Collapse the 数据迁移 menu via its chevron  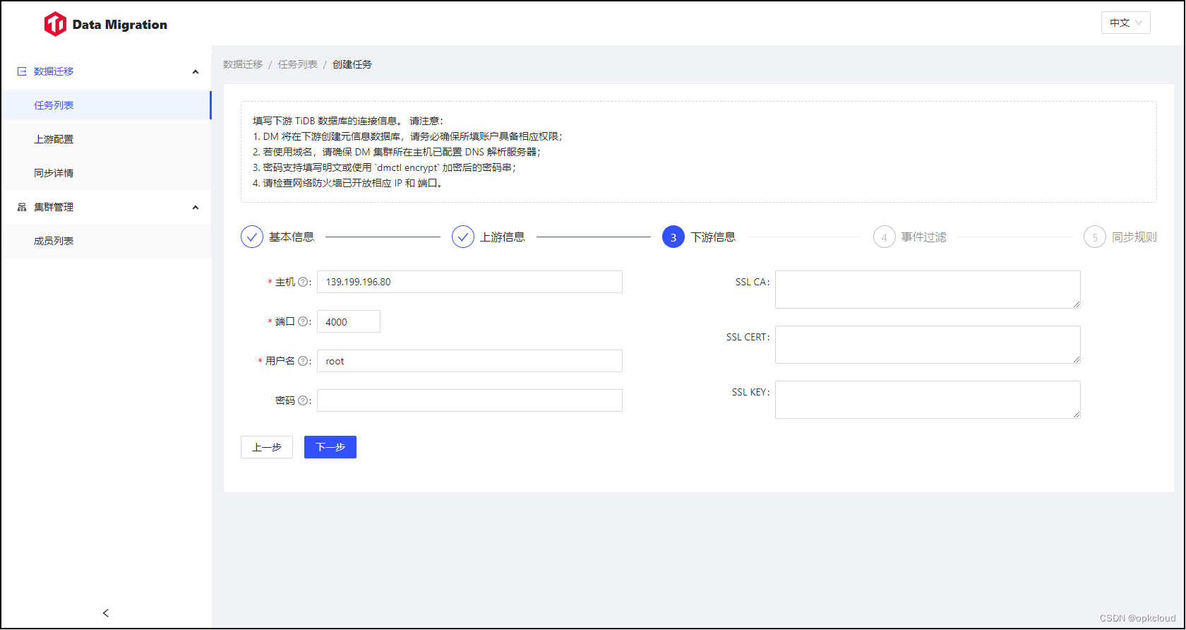click(196, 72)
